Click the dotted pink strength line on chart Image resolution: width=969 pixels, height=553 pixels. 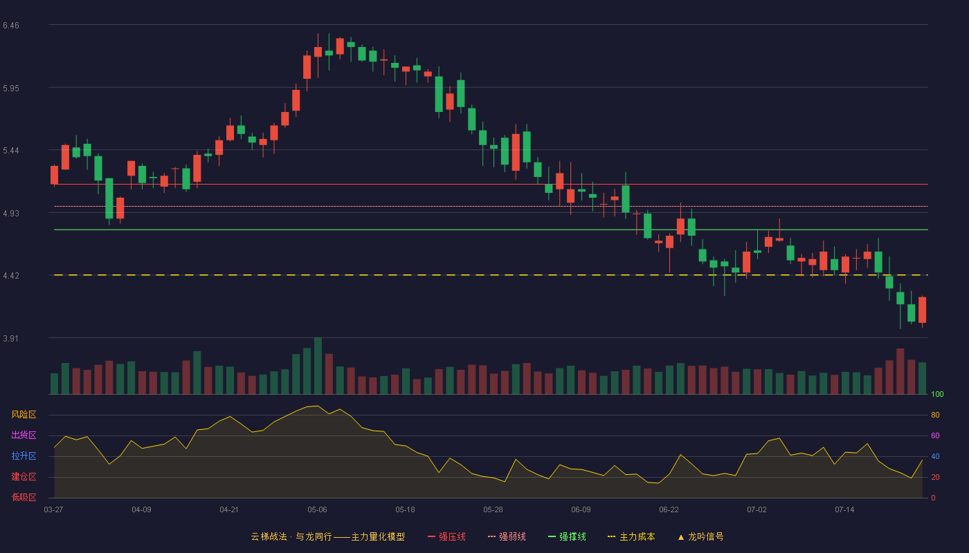point(491,206)
